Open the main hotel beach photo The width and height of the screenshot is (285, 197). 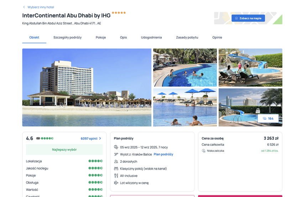tap(87, 87)
